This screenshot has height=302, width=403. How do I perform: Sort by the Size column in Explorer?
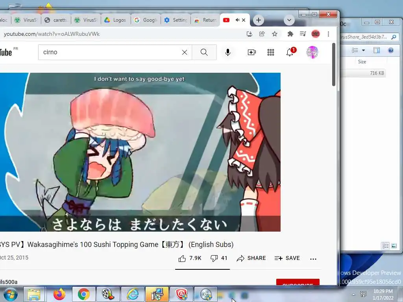coord(362,62)
